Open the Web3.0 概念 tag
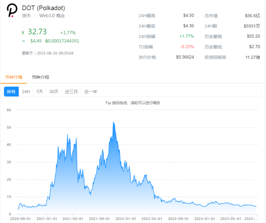The image size is (266, 223). 52,16
